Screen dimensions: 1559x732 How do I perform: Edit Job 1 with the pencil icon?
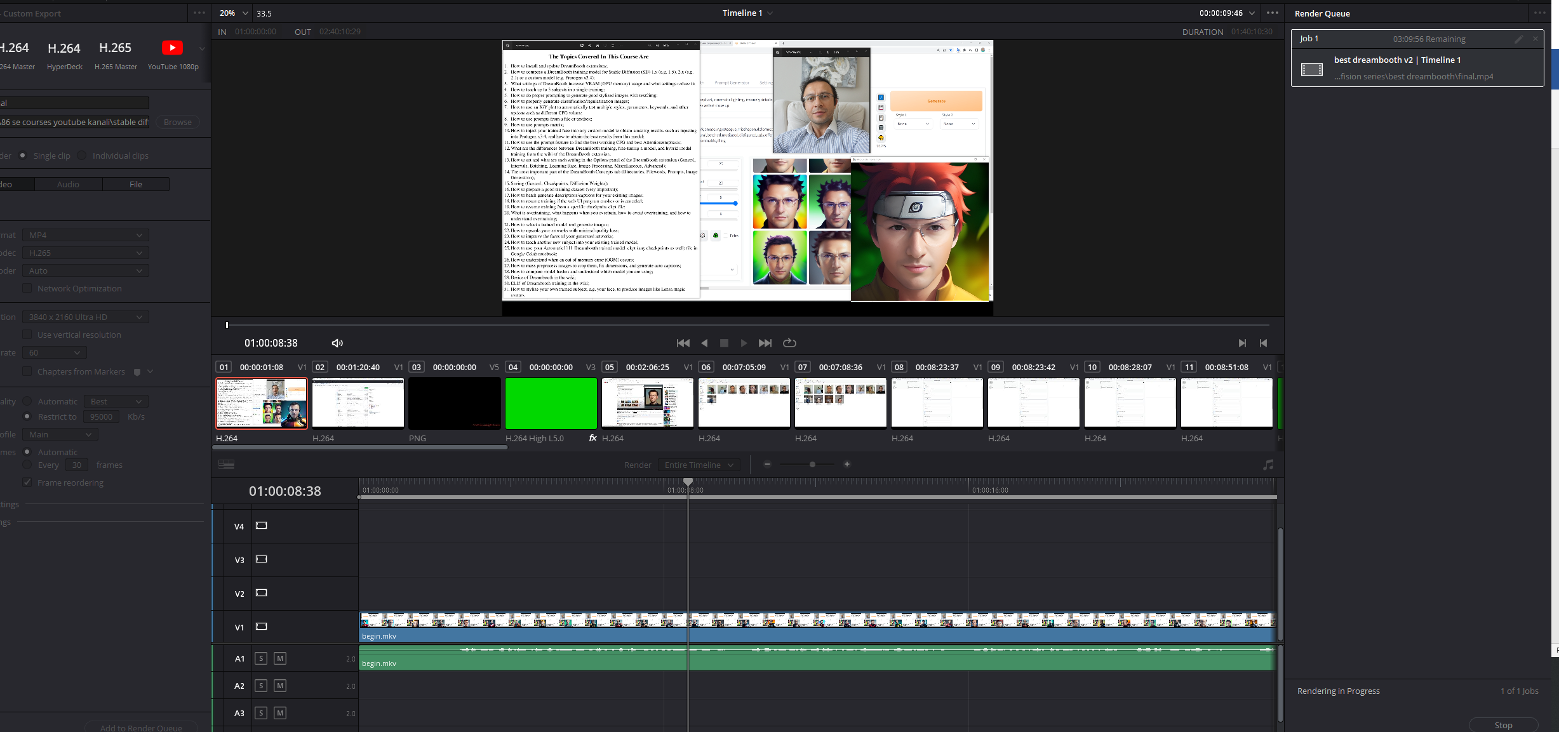pos(1519,39)
